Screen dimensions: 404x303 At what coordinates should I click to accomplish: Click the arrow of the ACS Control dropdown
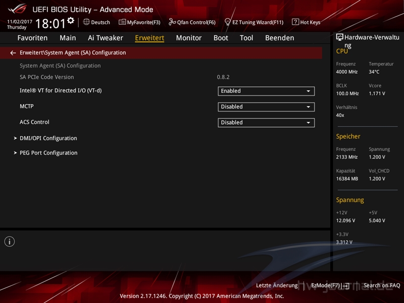pos(308,123)
